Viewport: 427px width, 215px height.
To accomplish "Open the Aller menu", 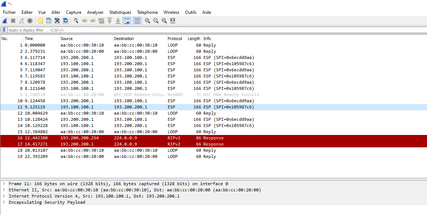I will 56,12.
